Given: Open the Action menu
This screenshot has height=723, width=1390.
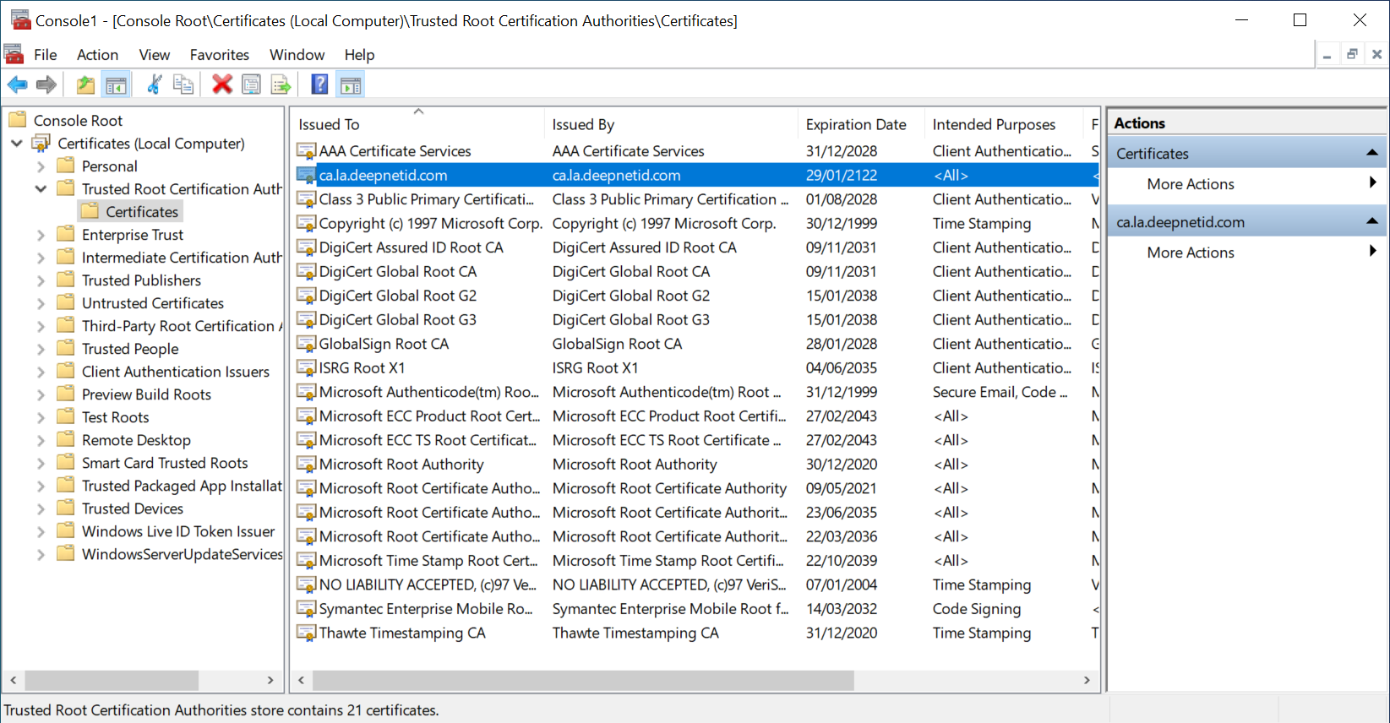Looking at the screenshot, I should (97, 55).
